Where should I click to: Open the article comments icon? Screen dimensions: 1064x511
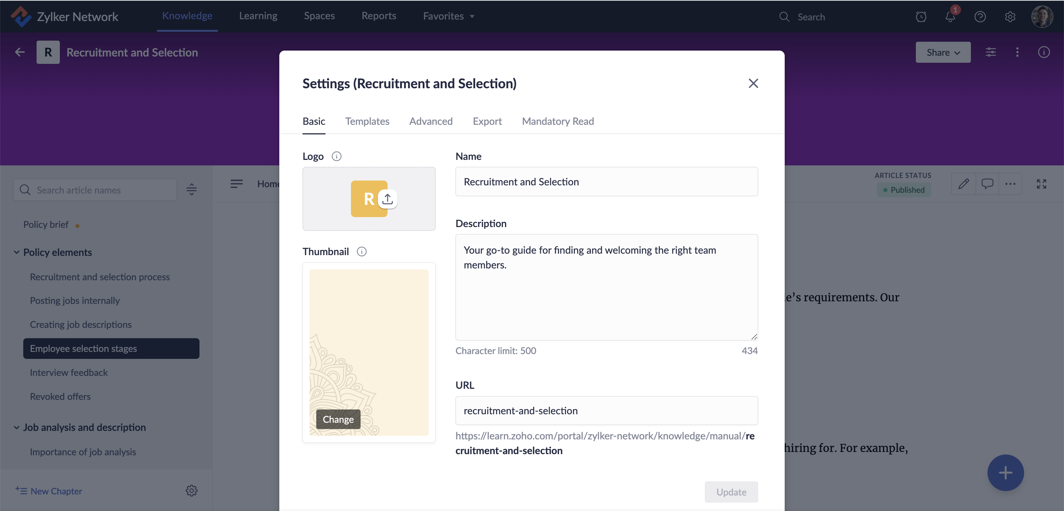point(987,184)
